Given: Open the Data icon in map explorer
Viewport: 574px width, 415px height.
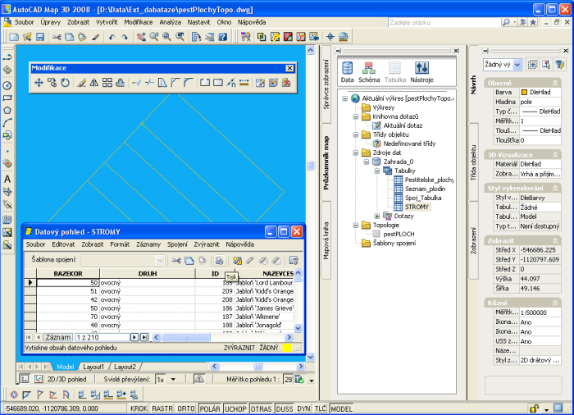Looking at the screenshot, I should click(x=347, y=72).
